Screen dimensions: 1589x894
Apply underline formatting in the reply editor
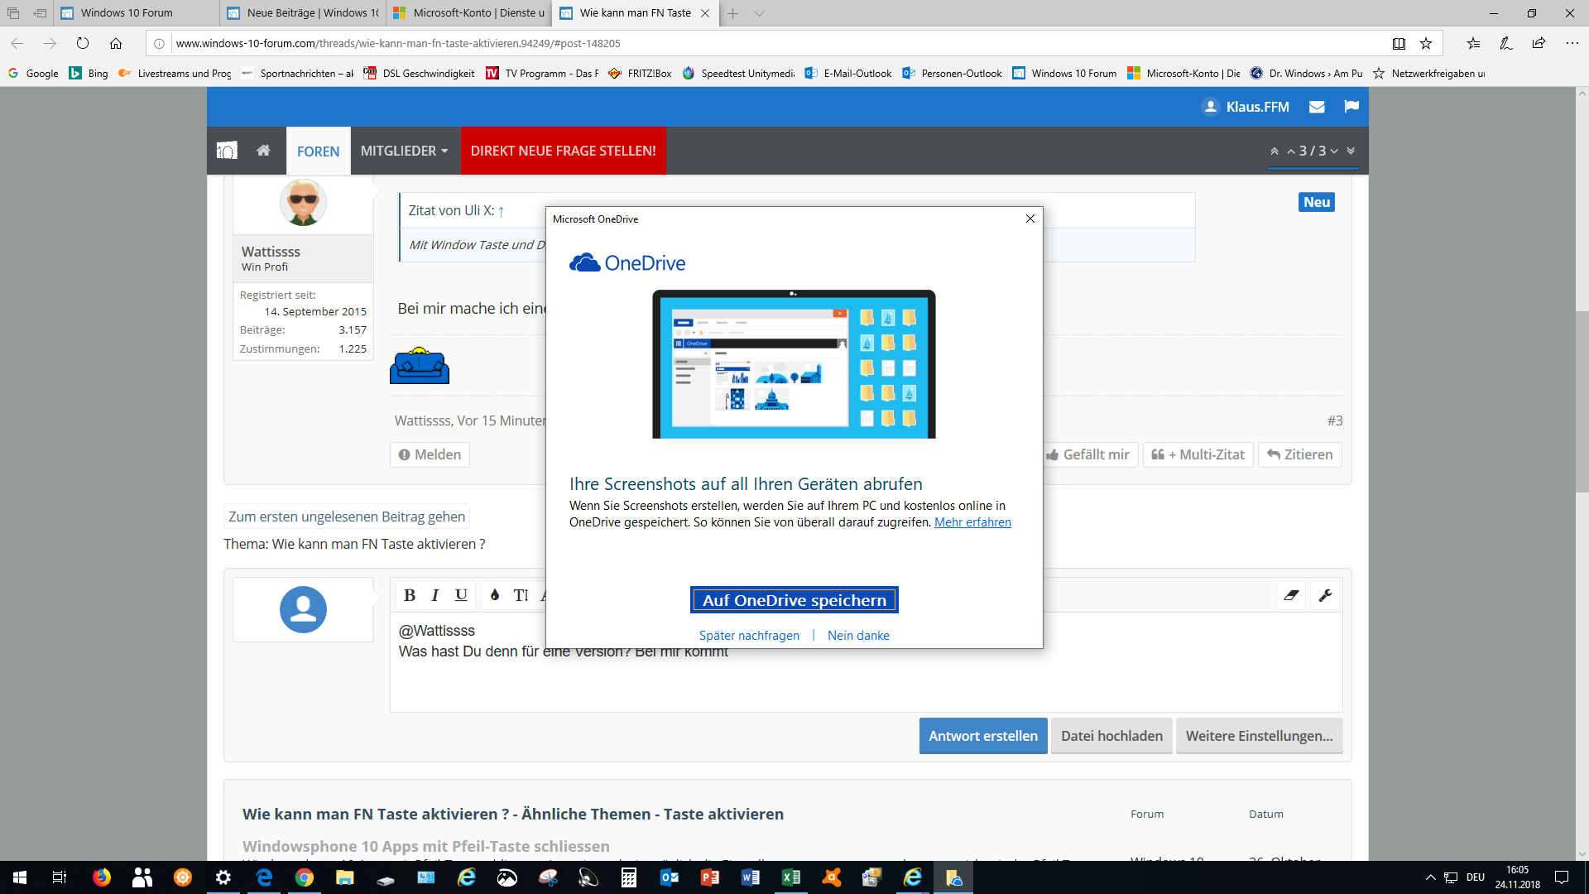(x=461, y=595)
